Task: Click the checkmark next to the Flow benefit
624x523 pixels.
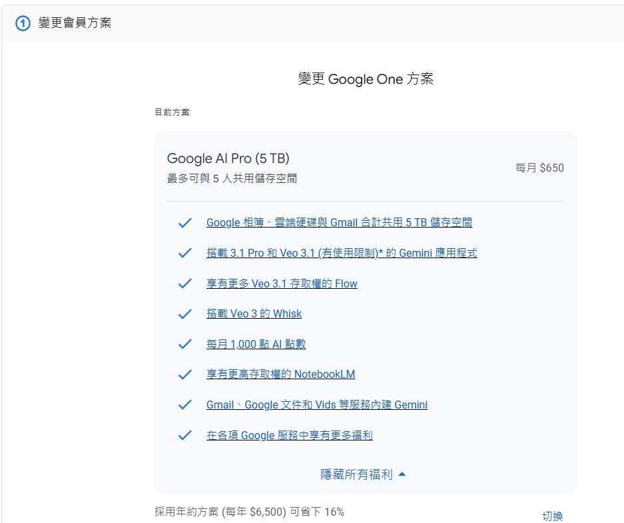Action: point(185,284)
